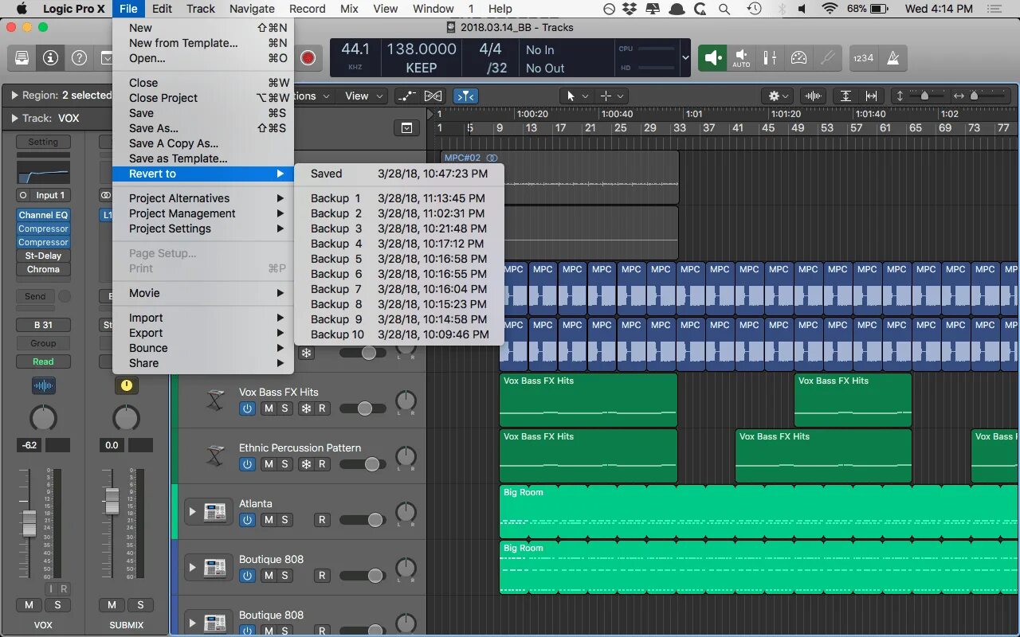Show automation curve icon in tracks toolbar
1020x637 pixels.
tap(407, 96)
